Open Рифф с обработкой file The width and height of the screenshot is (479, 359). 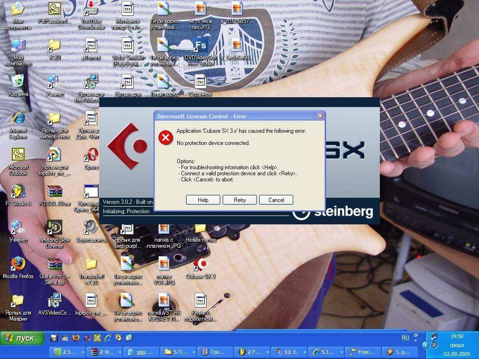pos(200,308)
